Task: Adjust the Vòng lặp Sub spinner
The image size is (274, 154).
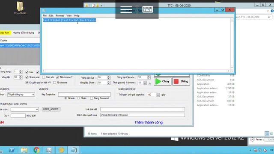Action: (108, 77)
